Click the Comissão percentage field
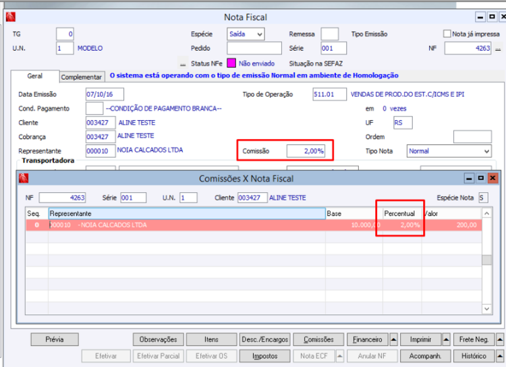The width and height of the screenshot is (506, 367). (306, 151)
